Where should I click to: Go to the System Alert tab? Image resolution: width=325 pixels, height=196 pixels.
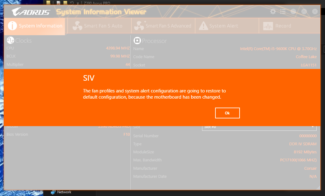click(x=227, y=26)
